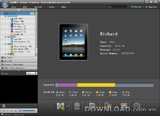The height and width of the screenshot is (116, 160).
Task: Click the gear settings icon above the tree
Action: [x=19, y=10]
